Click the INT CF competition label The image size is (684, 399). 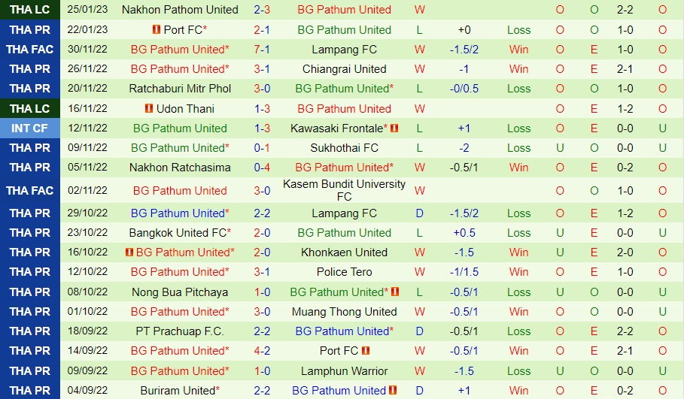pyautogui.click(x=30, y=128)
